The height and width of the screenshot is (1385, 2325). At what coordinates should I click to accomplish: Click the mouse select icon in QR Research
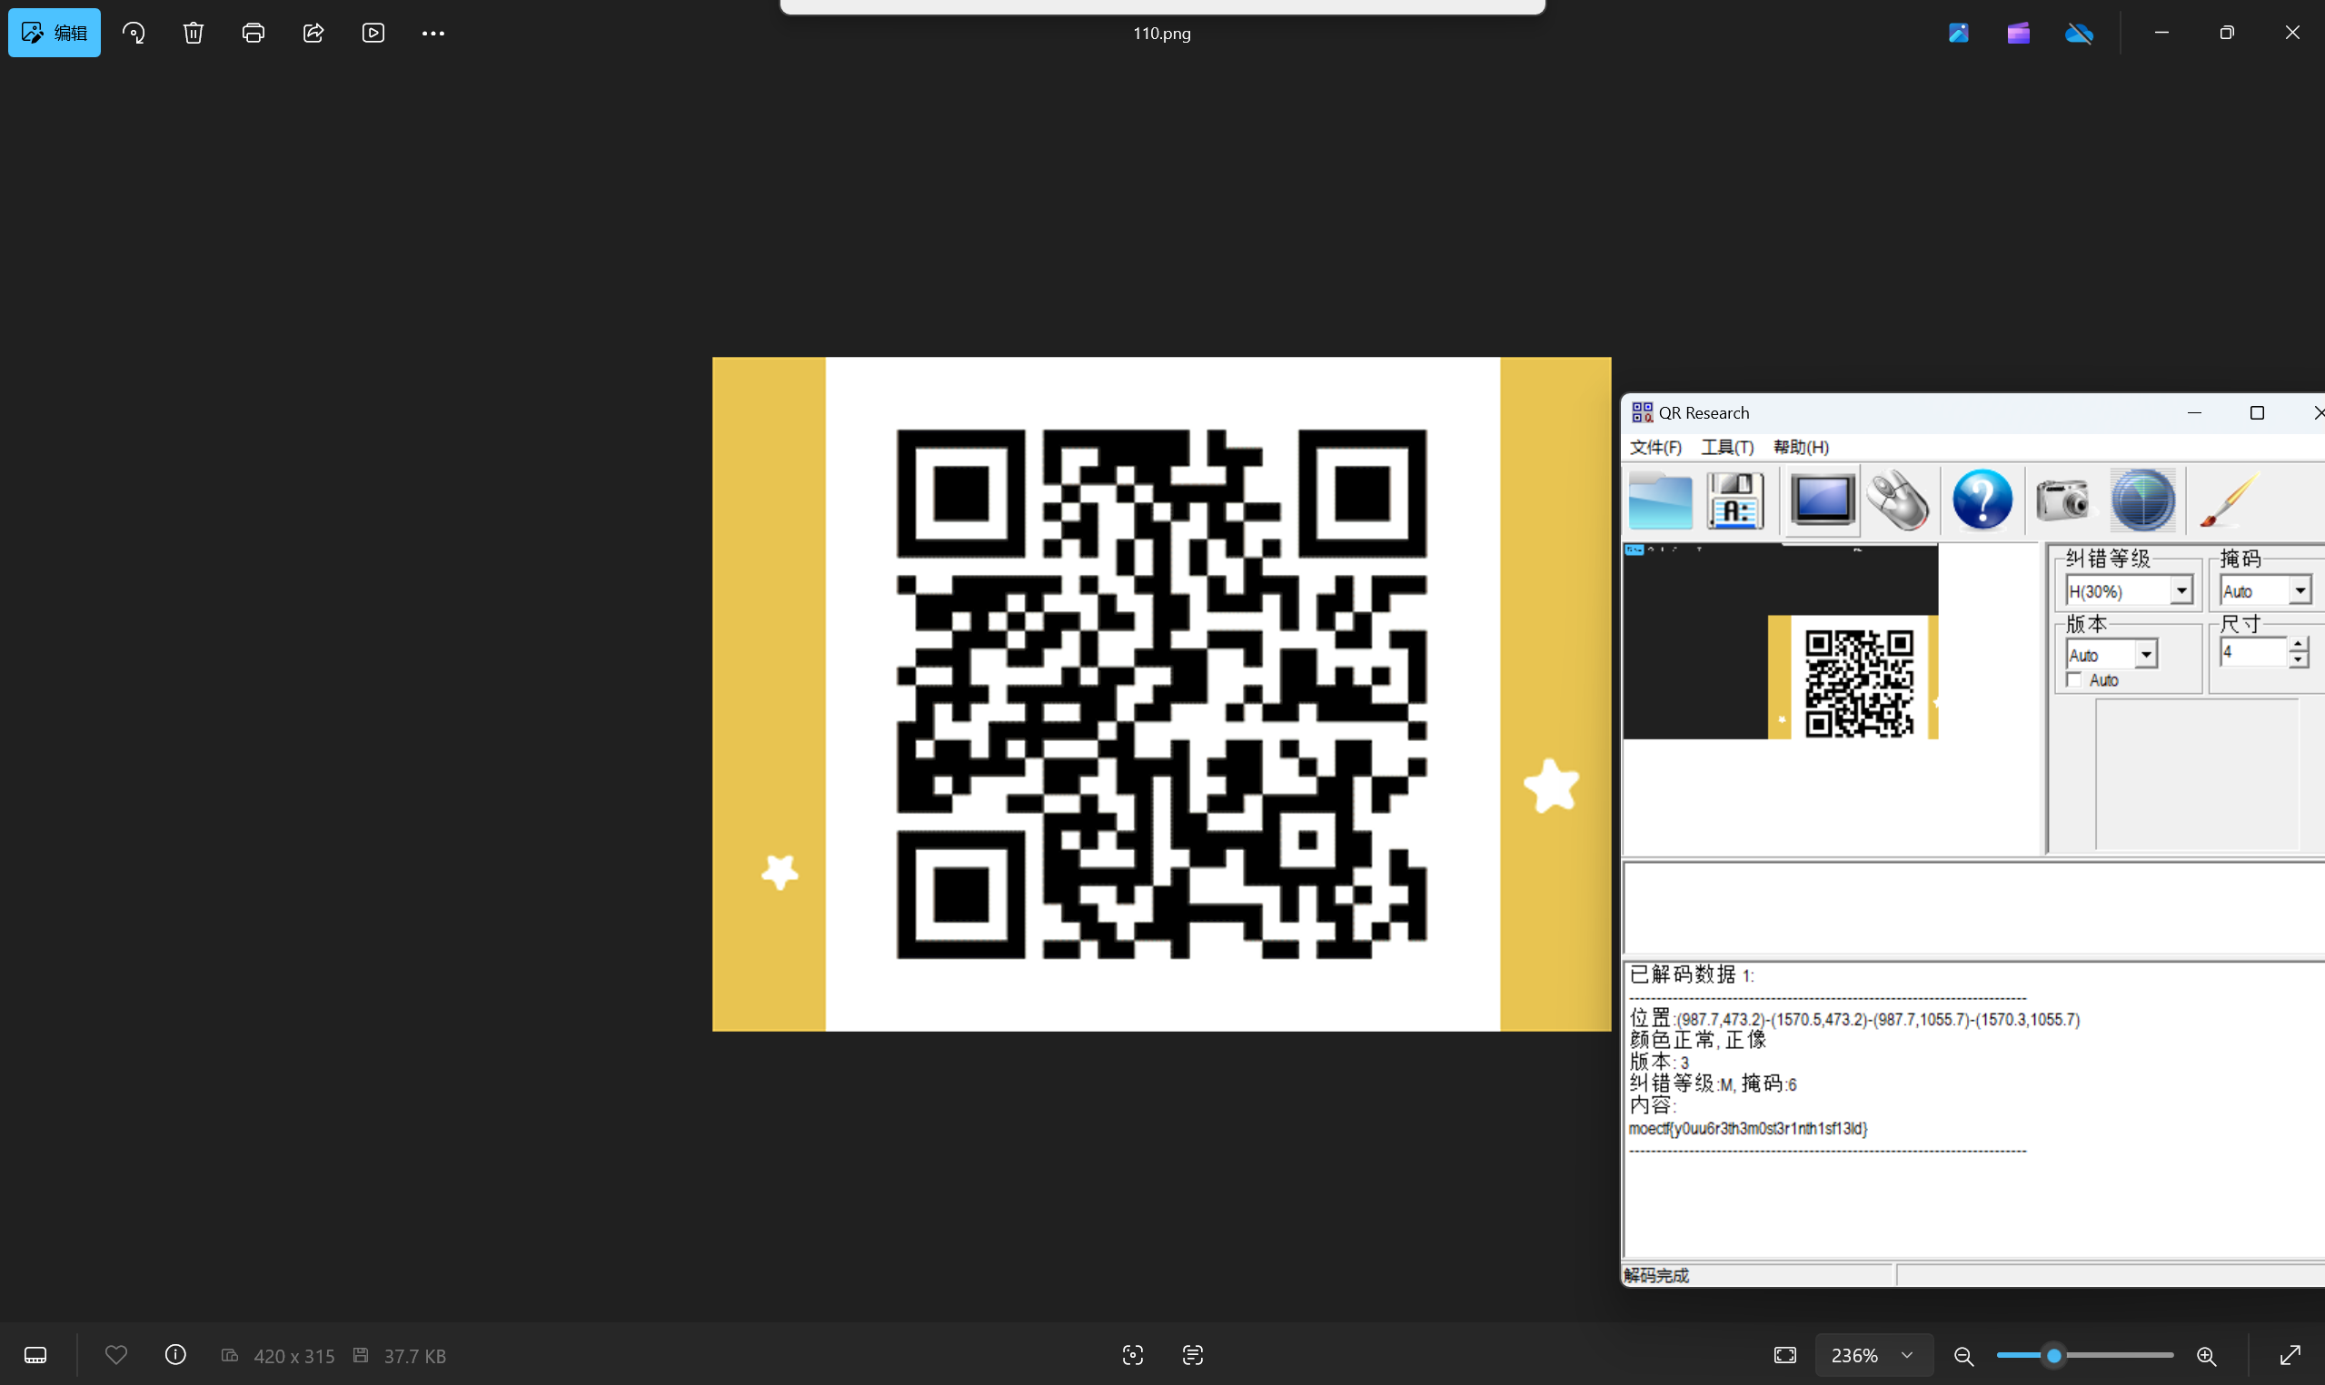(1900, 501)
